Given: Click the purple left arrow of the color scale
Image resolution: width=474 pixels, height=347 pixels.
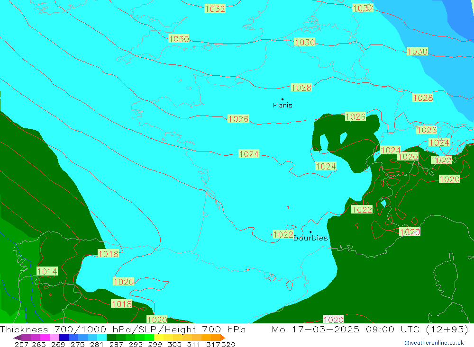Looking at the screenshot, I should (17, 338).
